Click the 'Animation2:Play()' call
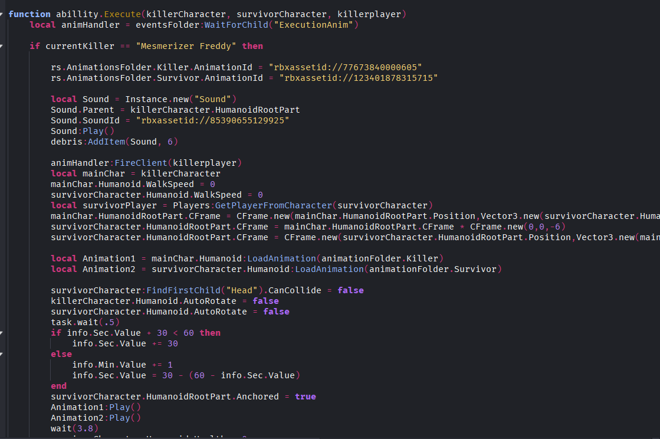Screen dimensions: 660x439 (x=96, y=418)
